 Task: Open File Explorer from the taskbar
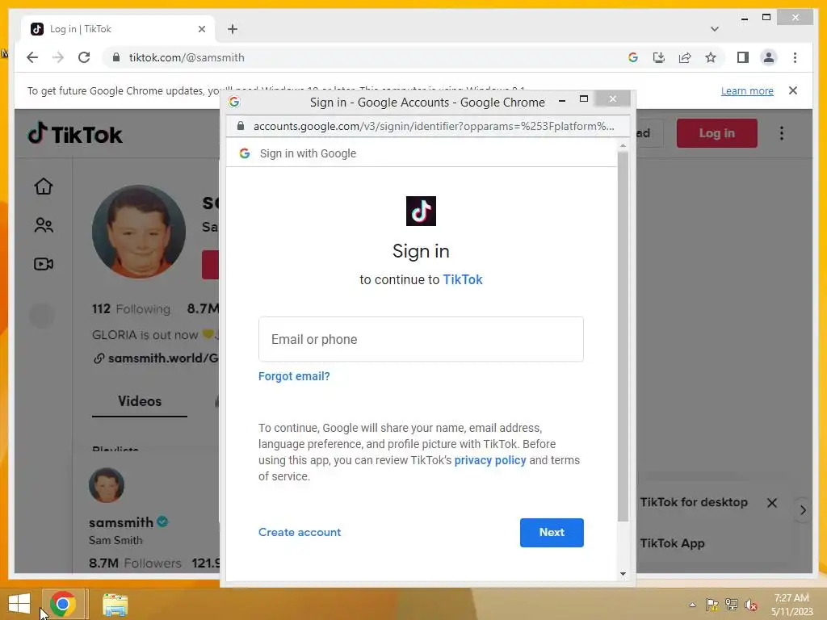[115, 604]
